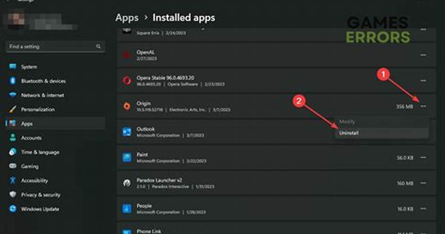
Task: Click the Phone Link app name
Action: point(149,231)
